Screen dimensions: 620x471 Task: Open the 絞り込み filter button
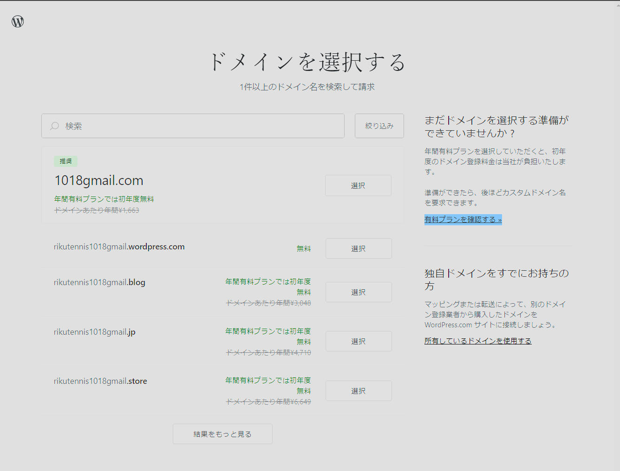379,126
